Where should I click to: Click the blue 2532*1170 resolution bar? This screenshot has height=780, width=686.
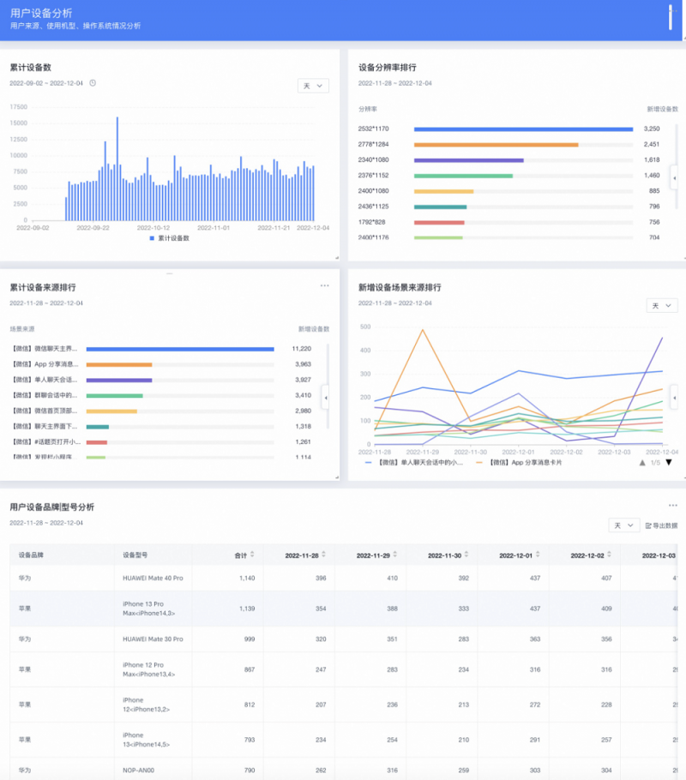(x=523, y=129)
